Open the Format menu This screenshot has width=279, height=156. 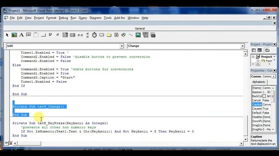[51, 18]
